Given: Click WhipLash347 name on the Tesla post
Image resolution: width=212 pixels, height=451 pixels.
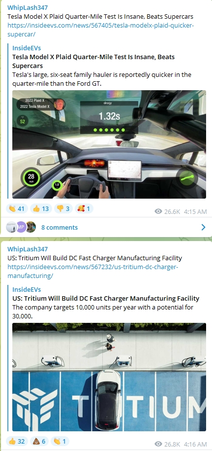Looking at the screenshot, I should 28,7.
